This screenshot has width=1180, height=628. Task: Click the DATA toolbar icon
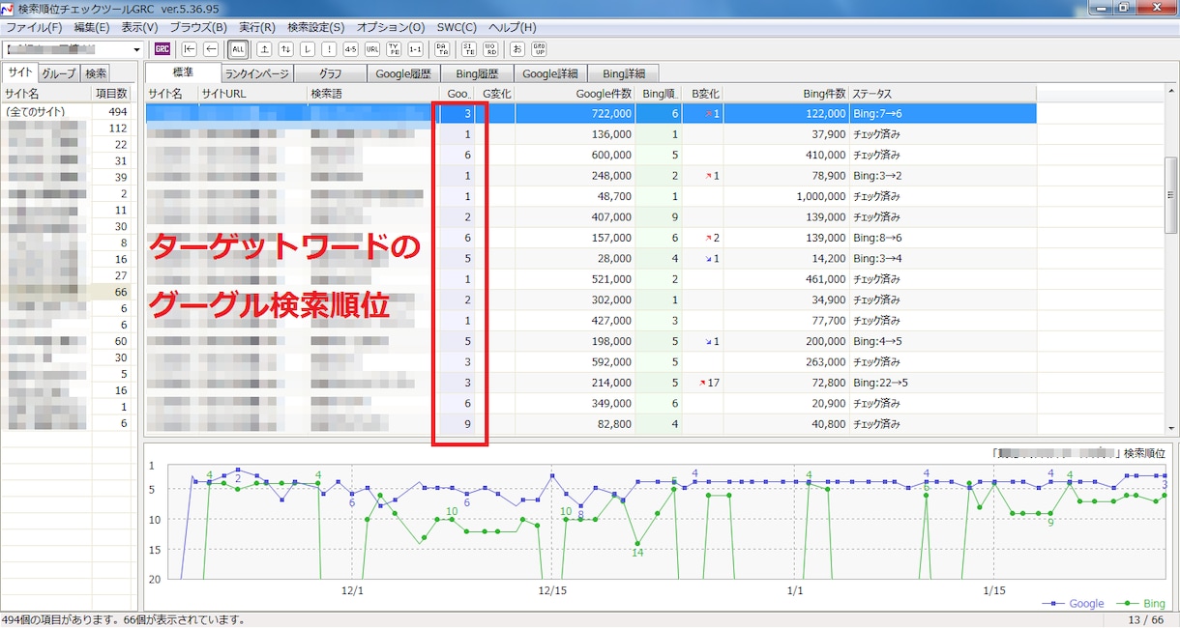(x=442, y=48)
